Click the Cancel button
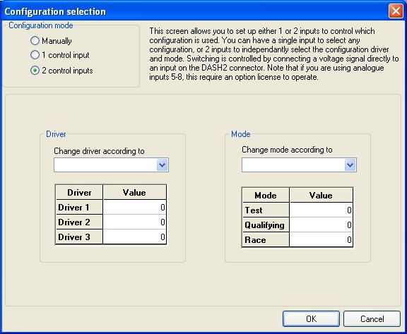Image resolution: width=407 pixels, height=334 pixels. [372, 318]
